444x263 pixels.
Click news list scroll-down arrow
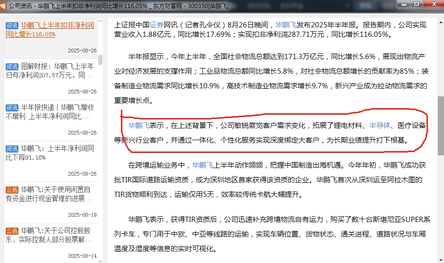[100, 261]
